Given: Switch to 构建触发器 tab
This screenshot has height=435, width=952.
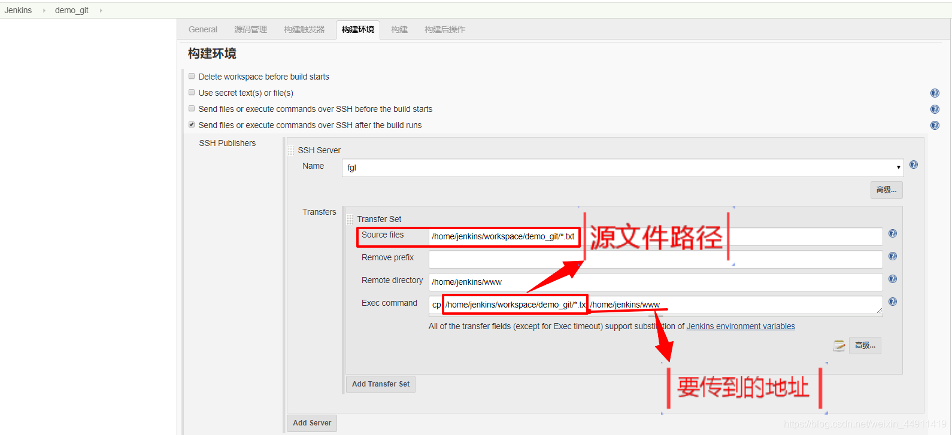Looking at the screenshot, I should click(304, 29).
